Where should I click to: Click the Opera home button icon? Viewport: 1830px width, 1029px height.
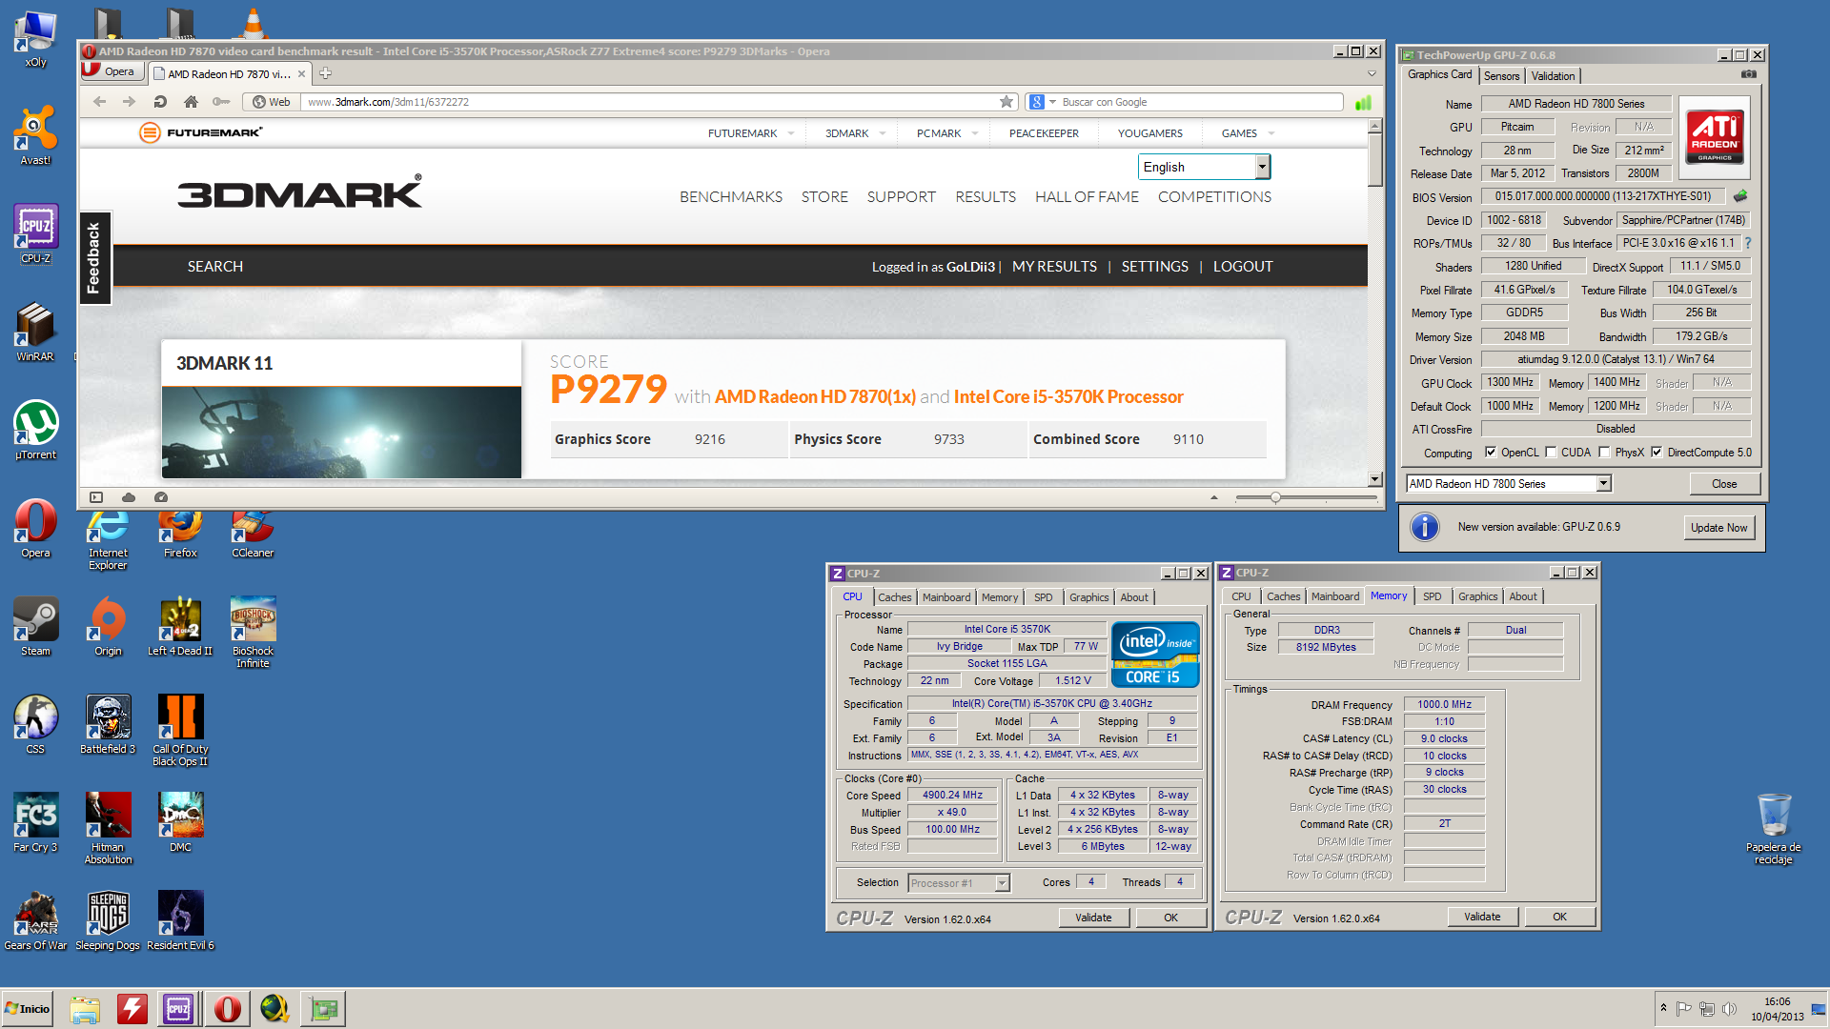point(191,102)
